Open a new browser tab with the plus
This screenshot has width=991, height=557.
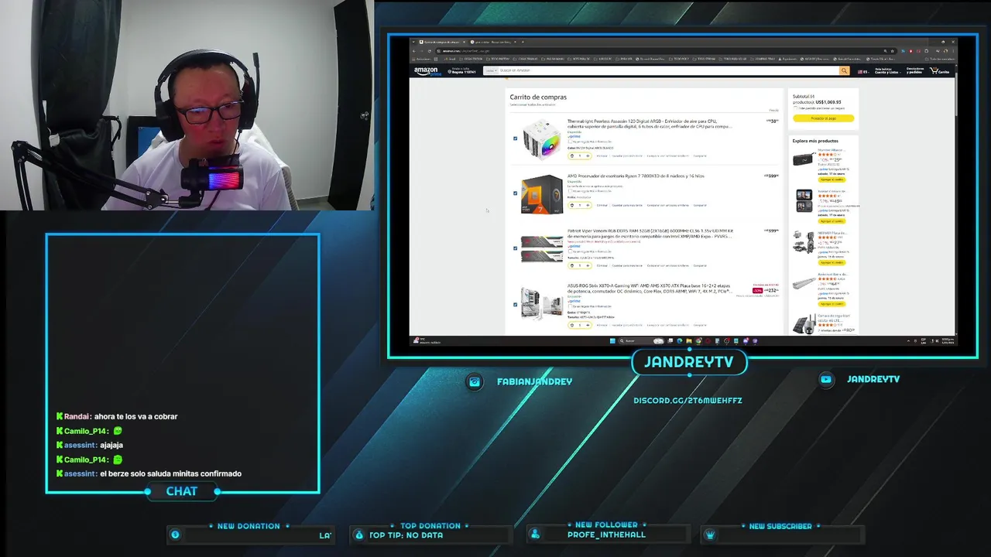pos(523,42)
